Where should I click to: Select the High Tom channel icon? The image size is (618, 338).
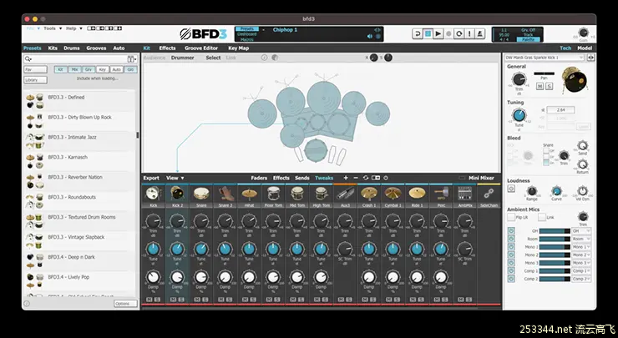pyautogui.click(x=322, y=194)
